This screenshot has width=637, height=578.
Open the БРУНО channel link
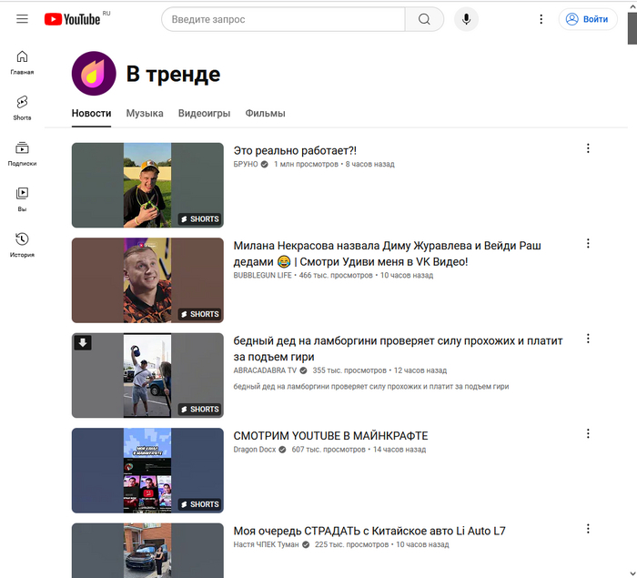point(246,164)
